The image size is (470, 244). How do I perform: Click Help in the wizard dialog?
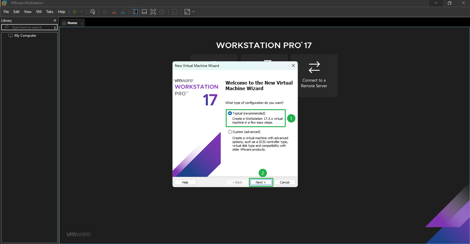(x=185, y=182)
